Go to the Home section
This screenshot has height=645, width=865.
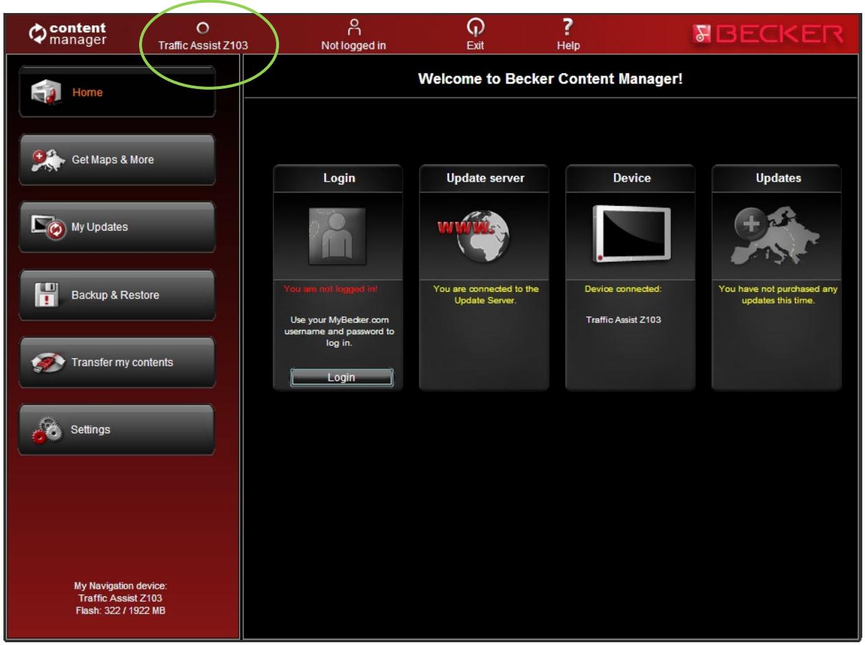(117, 92)
